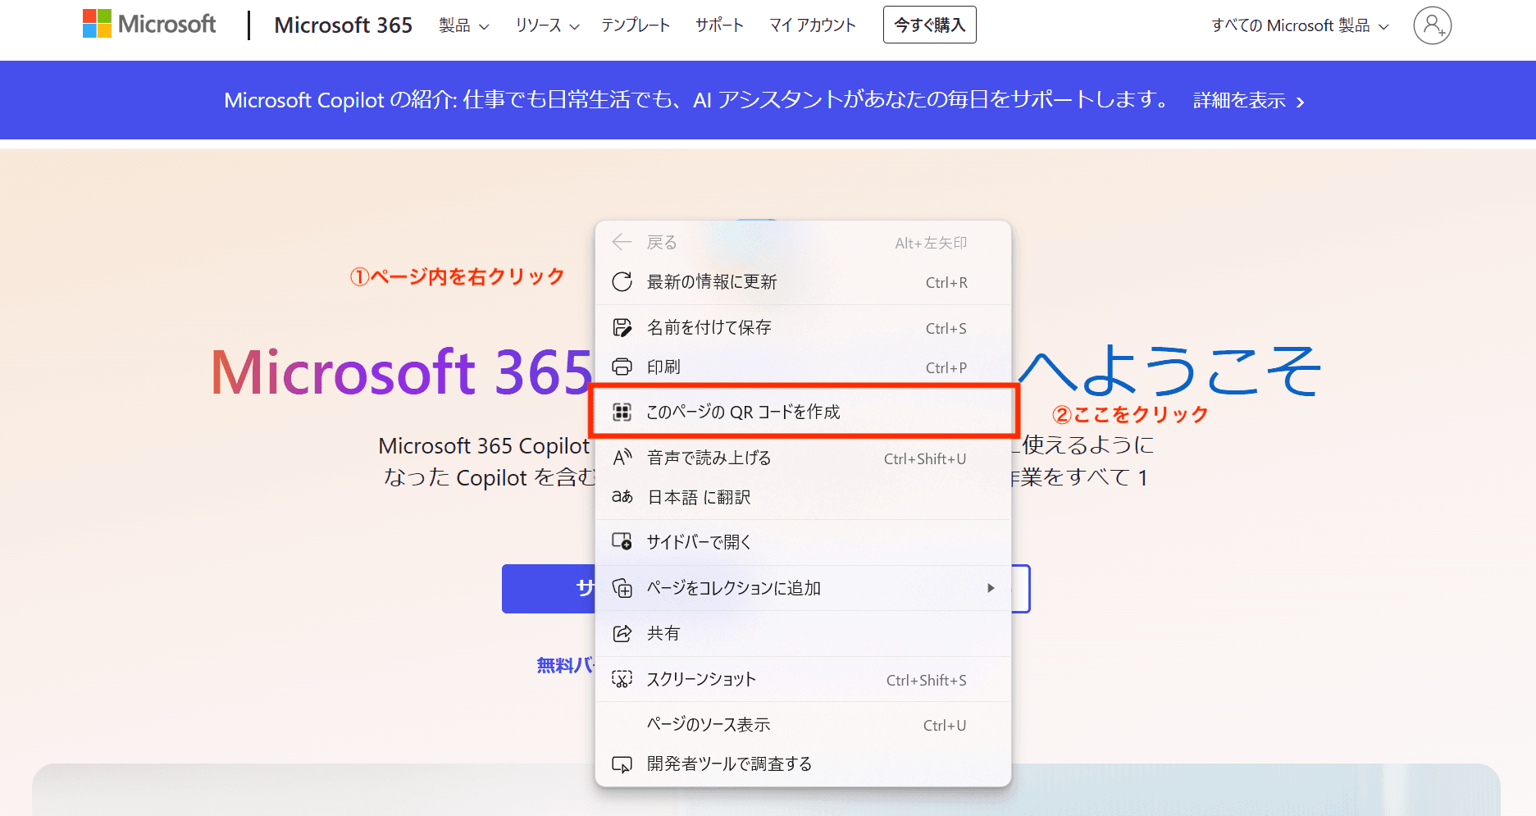Open the サポート nav link
The height and width of the screenshot is (816, 1536).
pyautogui.click(x=719, y=25)
